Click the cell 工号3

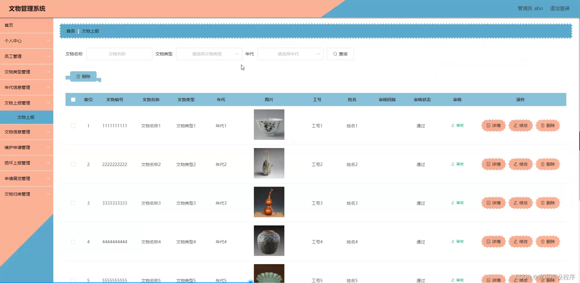pyautogui.click(x=317, y=203)
